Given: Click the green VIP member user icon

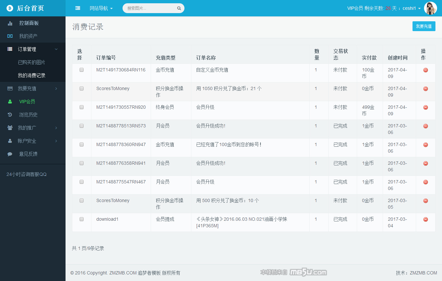Looking at the screenshot, I should tap(10, 102).
